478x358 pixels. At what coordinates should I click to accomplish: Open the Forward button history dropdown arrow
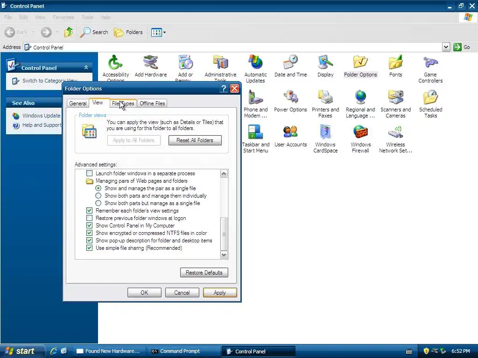pos(56,32)
